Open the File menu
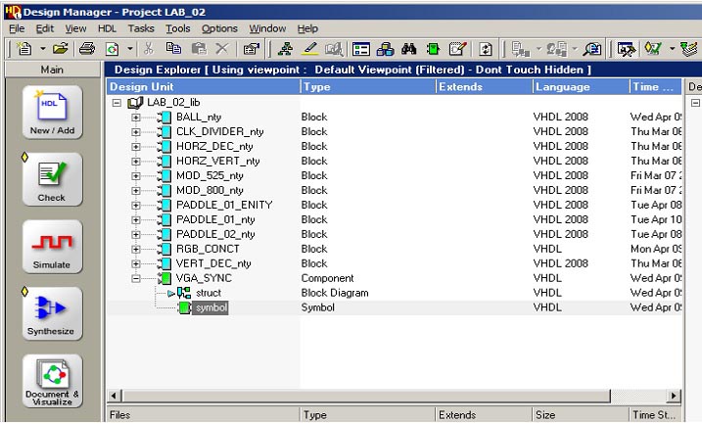 [x=17, y=28]
